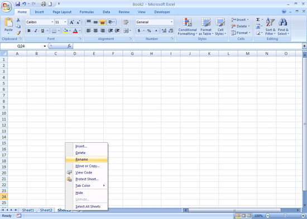Expand the Cells Format dropdown

pos(250,33)
